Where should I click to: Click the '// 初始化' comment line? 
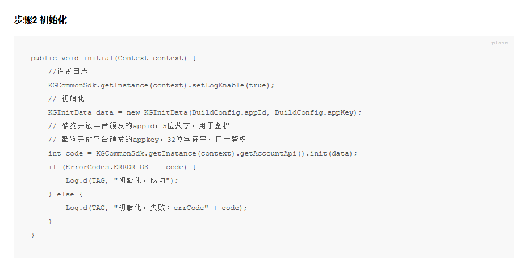[66, 99]
